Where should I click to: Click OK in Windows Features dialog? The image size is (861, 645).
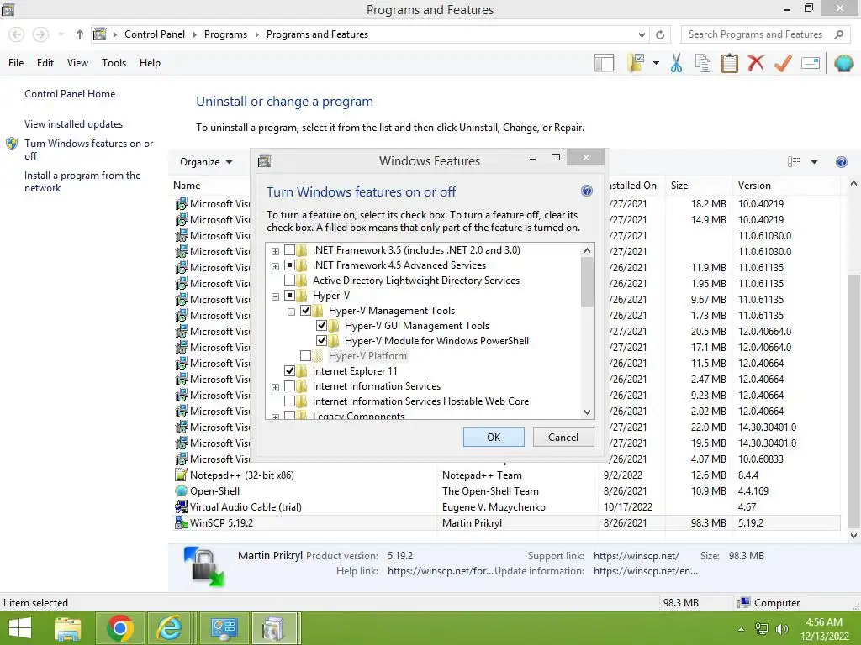tap(494, 437)
